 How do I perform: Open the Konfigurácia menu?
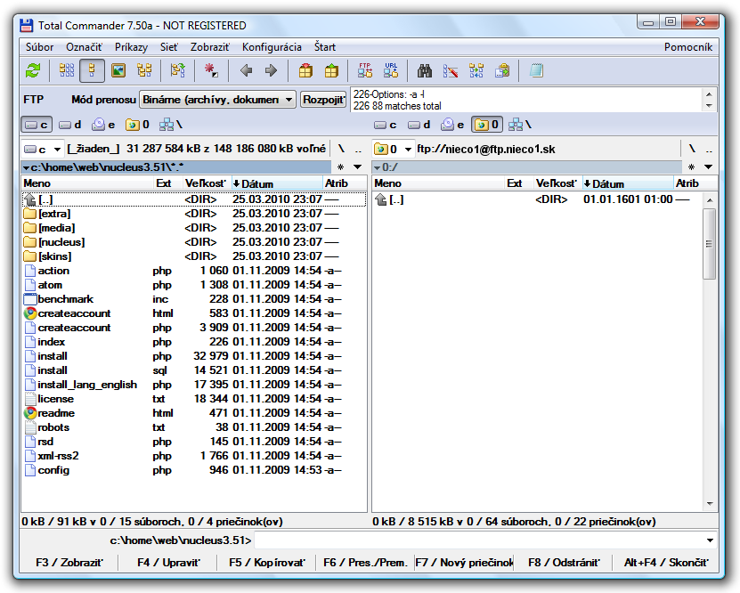(272, 47)
